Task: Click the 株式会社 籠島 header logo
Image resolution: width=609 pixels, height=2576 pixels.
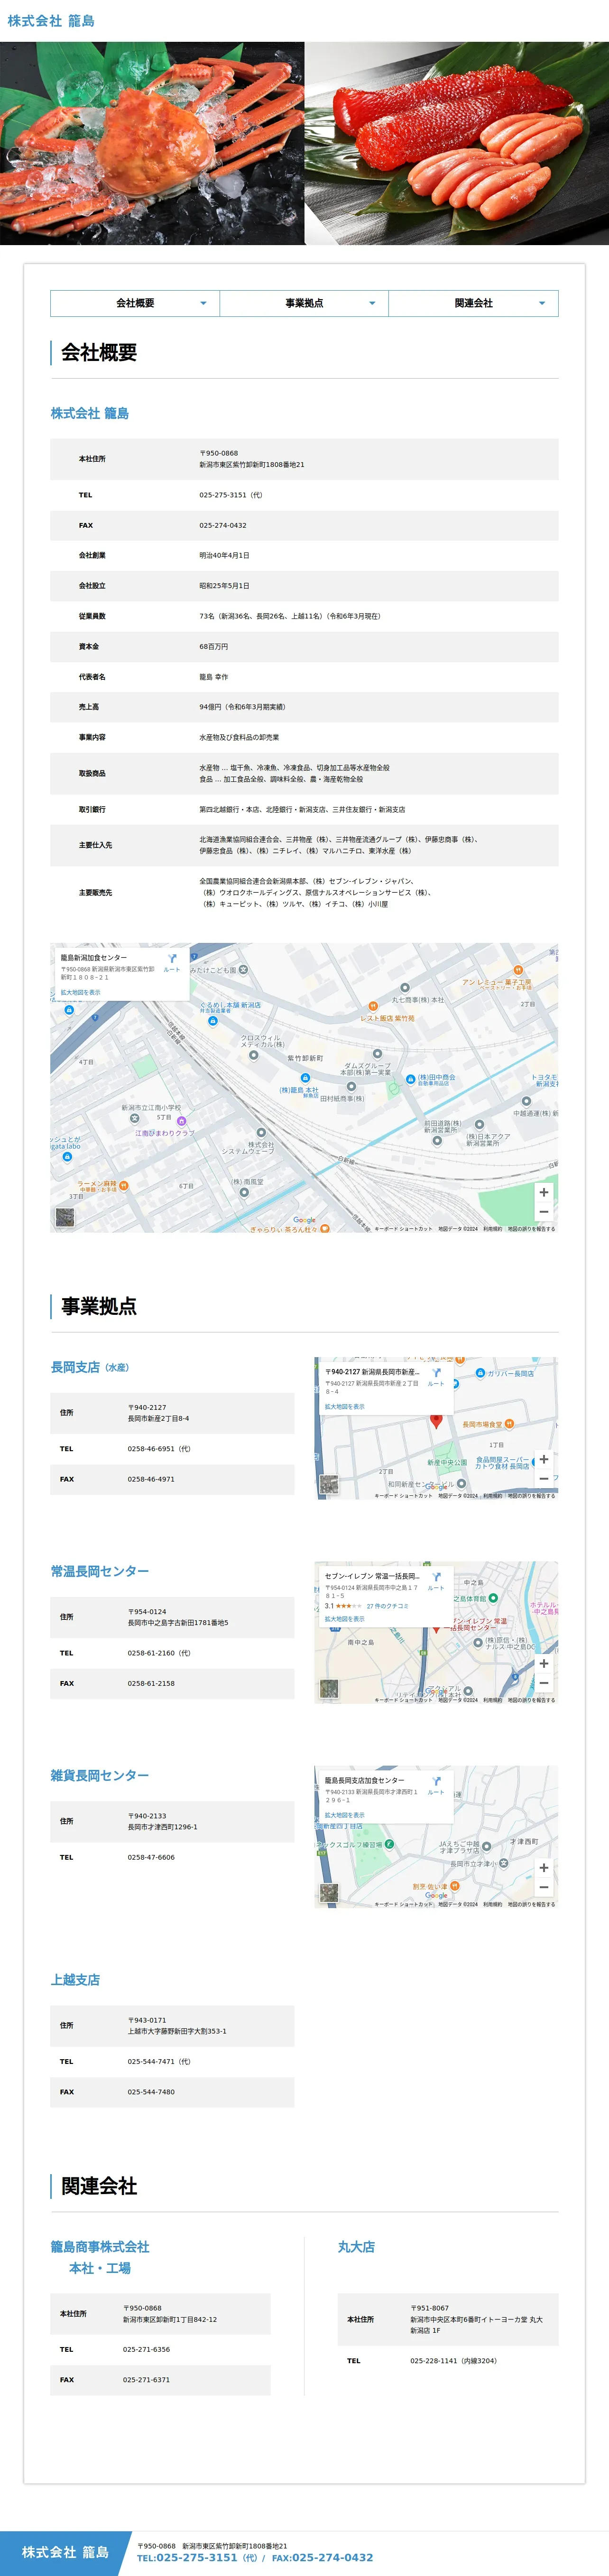Action: [x=51, y=21]
